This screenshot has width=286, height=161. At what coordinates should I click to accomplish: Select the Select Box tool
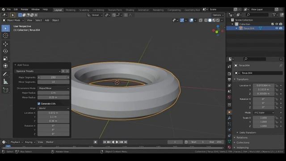[x=5, y=29]
